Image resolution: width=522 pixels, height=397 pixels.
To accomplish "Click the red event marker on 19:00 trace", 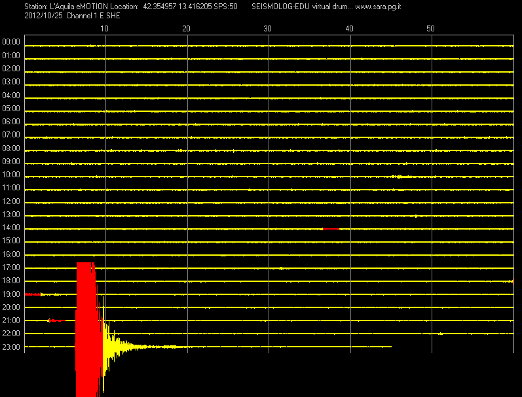I will tap(33, 294).
